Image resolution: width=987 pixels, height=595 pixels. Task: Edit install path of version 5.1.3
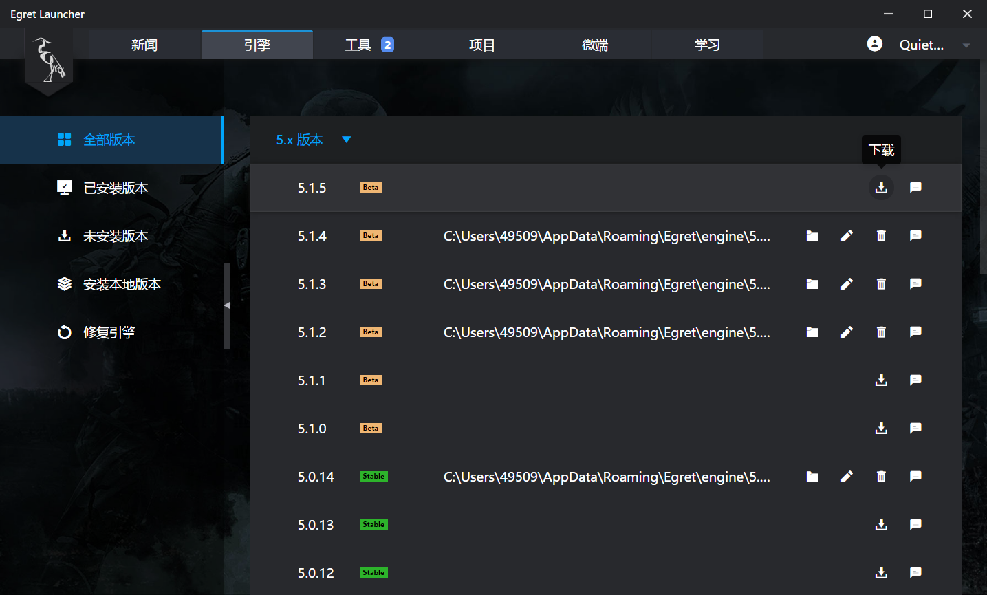pyautogui.click(x=847, y=284)
